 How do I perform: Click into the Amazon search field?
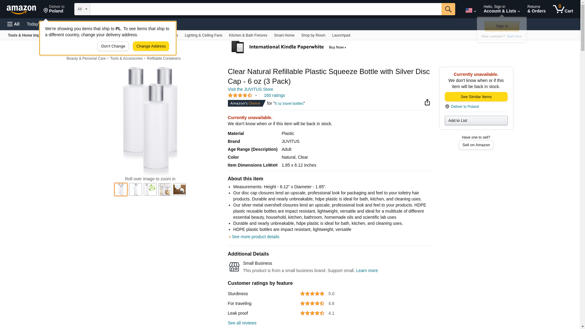265,9
